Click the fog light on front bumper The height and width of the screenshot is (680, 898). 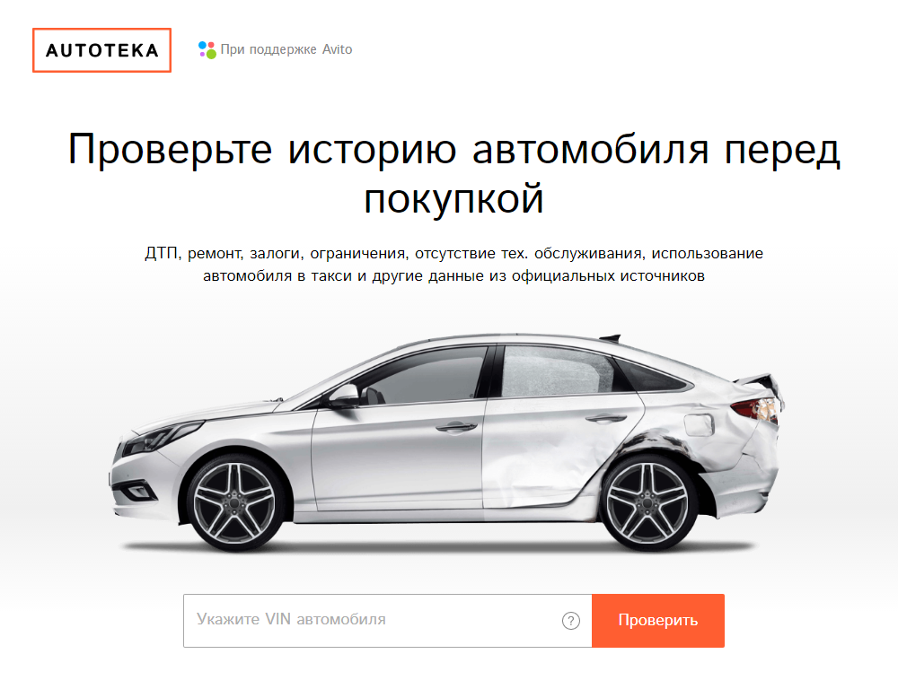click(x=136, y=492)
